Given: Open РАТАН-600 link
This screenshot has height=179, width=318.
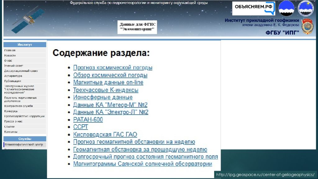Looking at the screenshot, I should pyautogui.click(x=88, y=120).
